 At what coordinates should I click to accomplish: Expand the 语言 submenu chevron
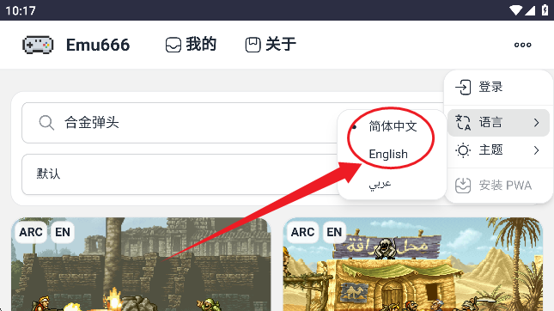click(536, 123)
